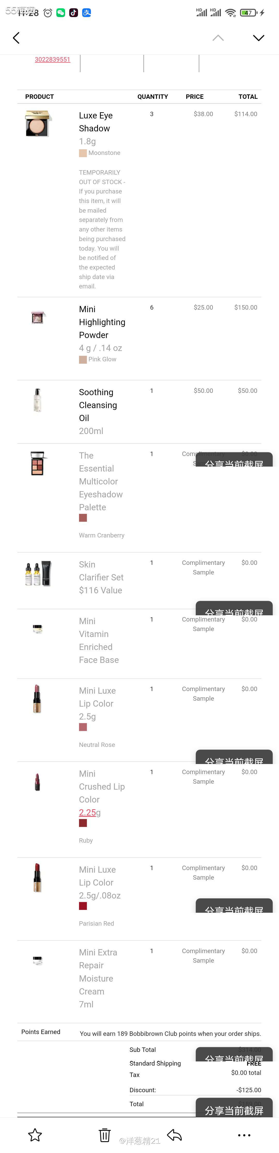This screenshot has width=279, height=1153.
Task: Tap the 2.25 underlined link
Action: (87, 812)
